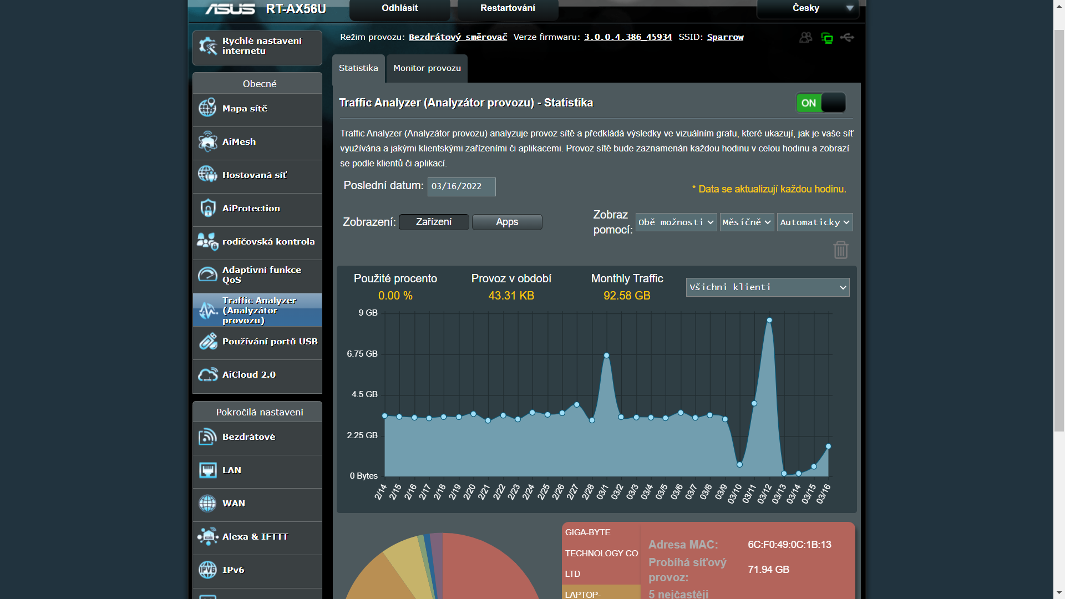Open the firmware version 3.0.0.4.386_45934 link
Image resolution: width=1065 pixels, height=599 pixels.
tap(627, 37)
